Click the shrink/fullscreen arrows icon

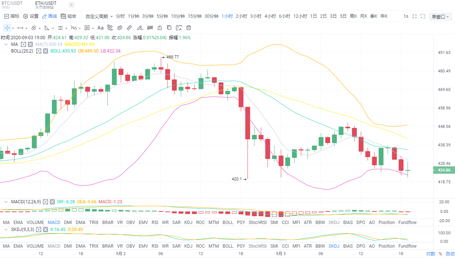click(x=415, y=16)
